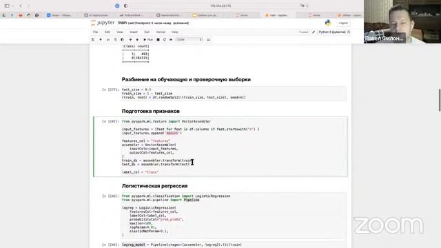
Task: Open the File menu
Action: tap(96, 32)
